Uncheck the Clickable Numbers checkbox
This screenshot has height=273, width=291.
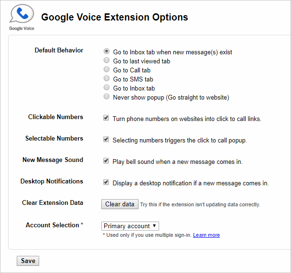pyautogui.click(x=106, y=118)
